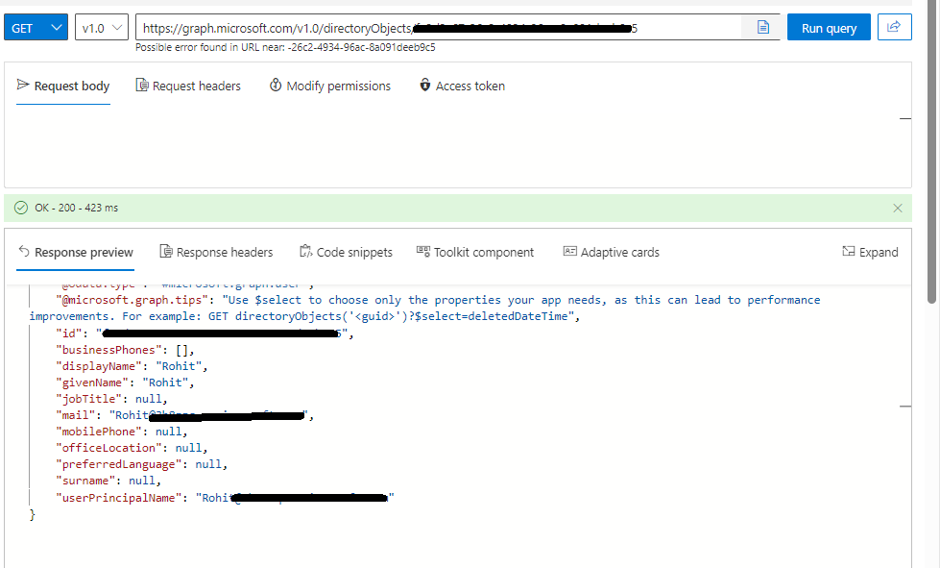Click the OK 200 success checkmark icon

tap(21, 207)
